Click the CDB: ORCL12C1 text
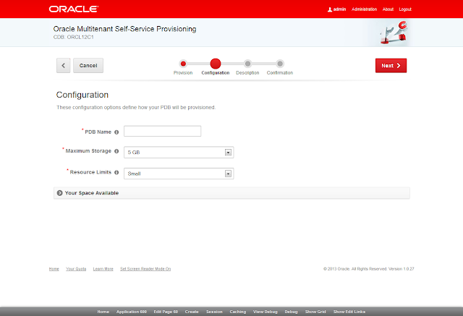This screenshot has width=463, height=316. 74,37
